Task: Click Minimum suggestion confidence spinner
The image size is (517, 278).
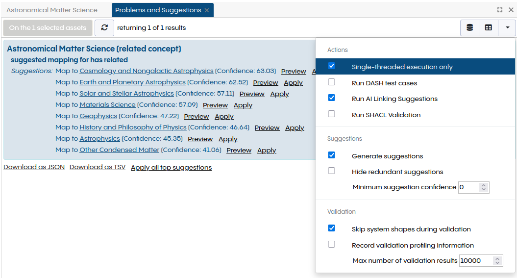Action: [x=484, y=187]
